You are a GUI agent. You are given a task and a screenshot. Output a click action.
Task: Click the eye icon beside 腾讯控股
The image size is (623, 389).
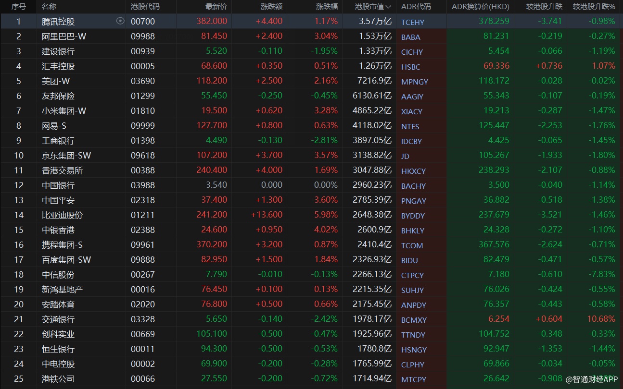point(120,21)
